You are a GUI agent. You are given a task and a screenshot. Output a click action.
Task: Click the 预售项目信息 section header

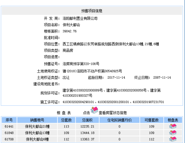(92, 11)
